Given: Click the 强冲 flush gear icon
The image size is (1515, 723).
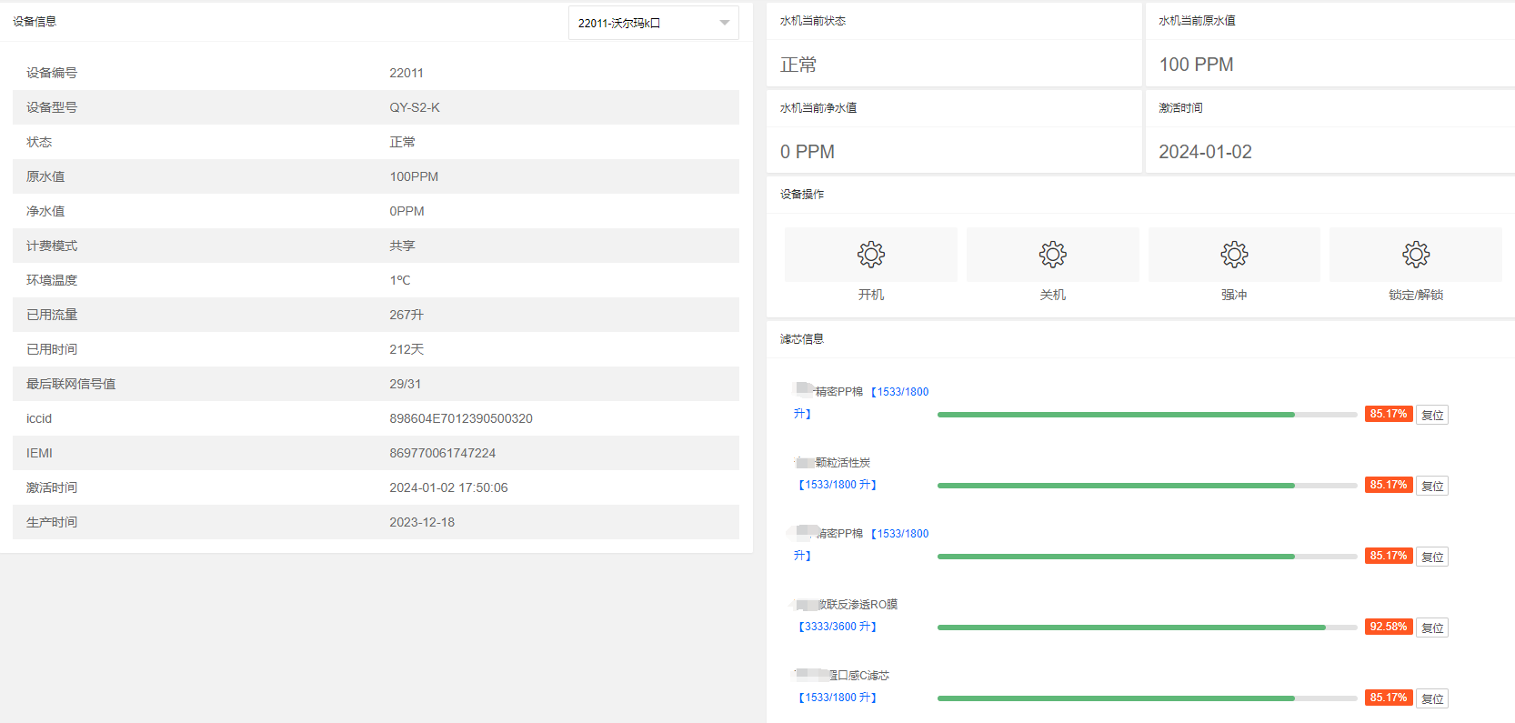Looking at the screenshot, I should coord(1234,255).
